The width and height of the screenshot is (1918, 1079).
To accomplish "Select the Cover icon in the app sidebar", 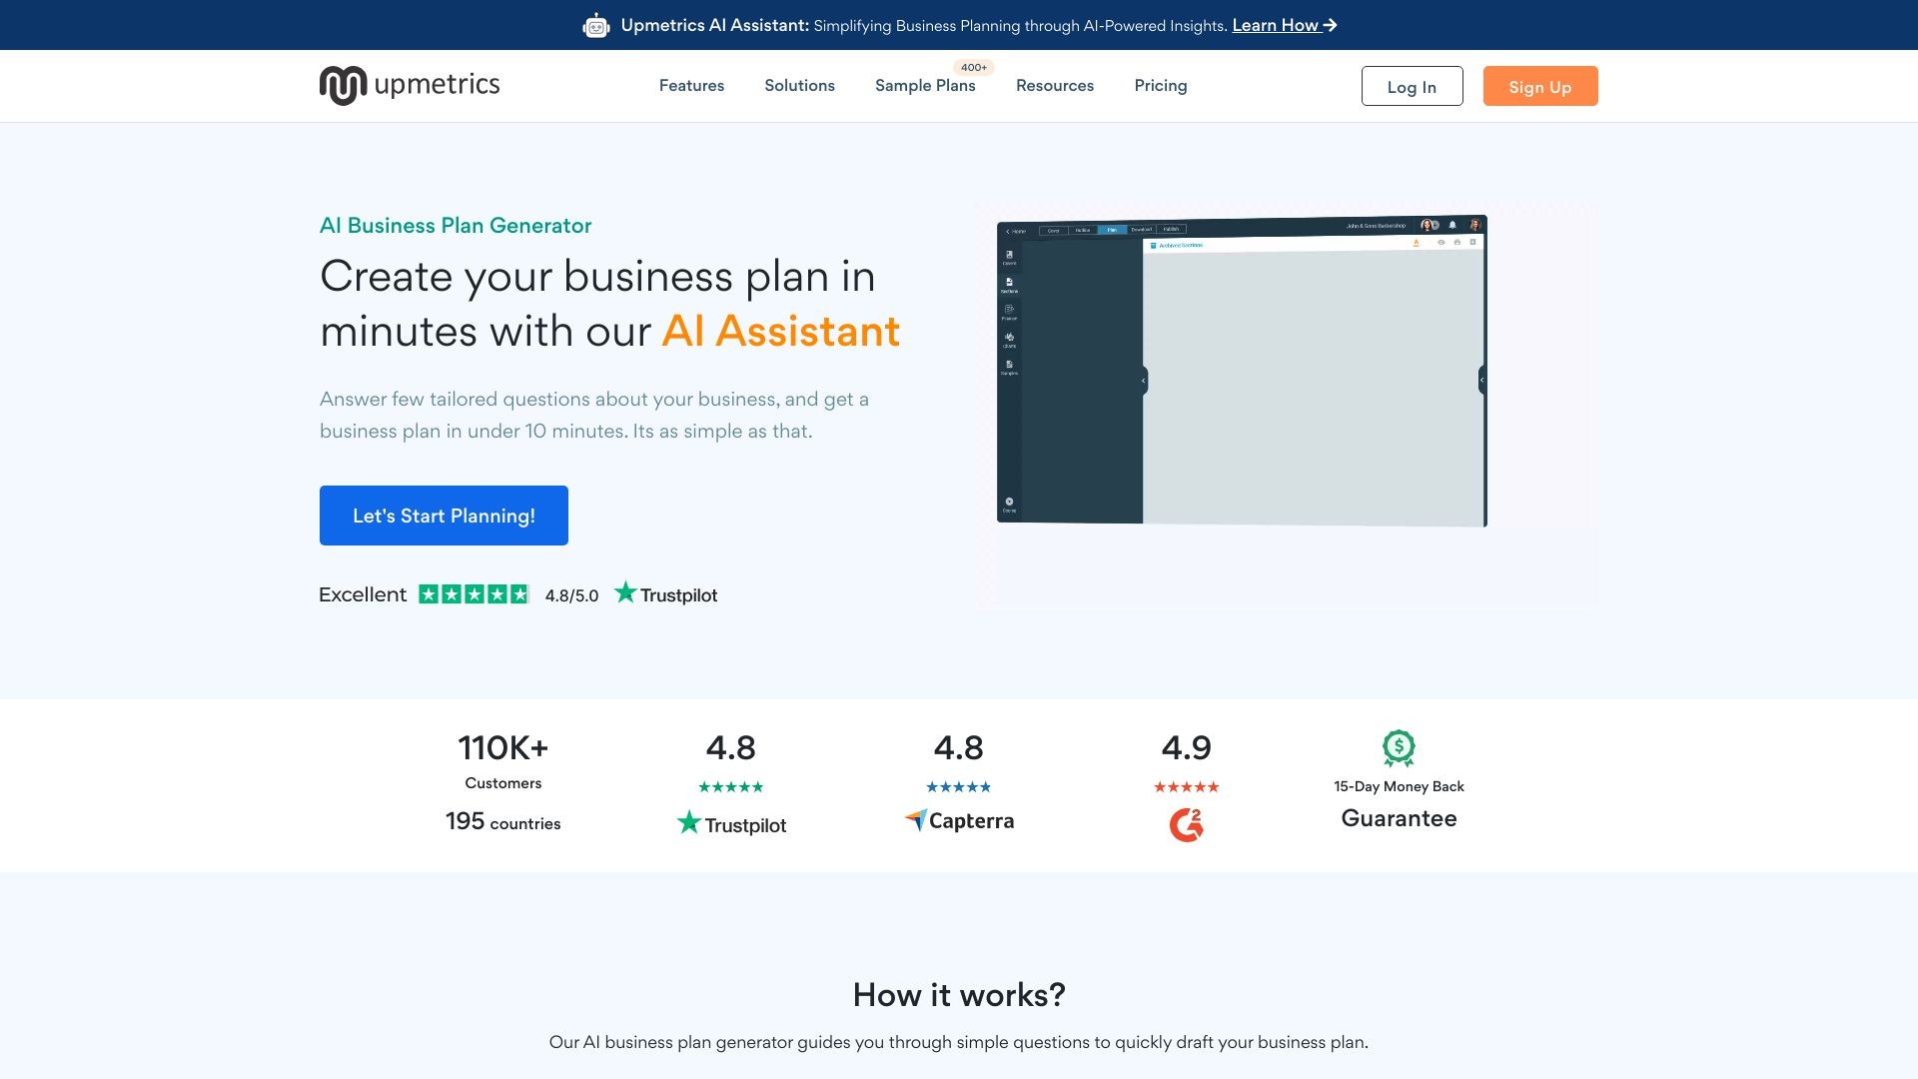I will click(1010, 254).
